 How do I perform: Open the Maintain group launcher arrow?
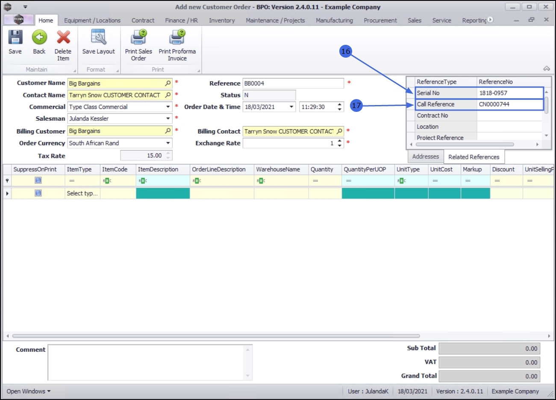pos(75,71)
